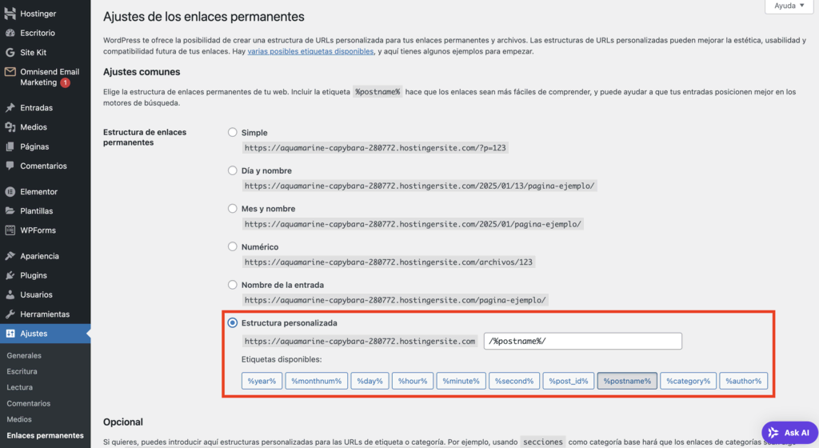Screen dimensions: 819x448
Task: Click the Site Kit Google icon
Action: (10, 52)
